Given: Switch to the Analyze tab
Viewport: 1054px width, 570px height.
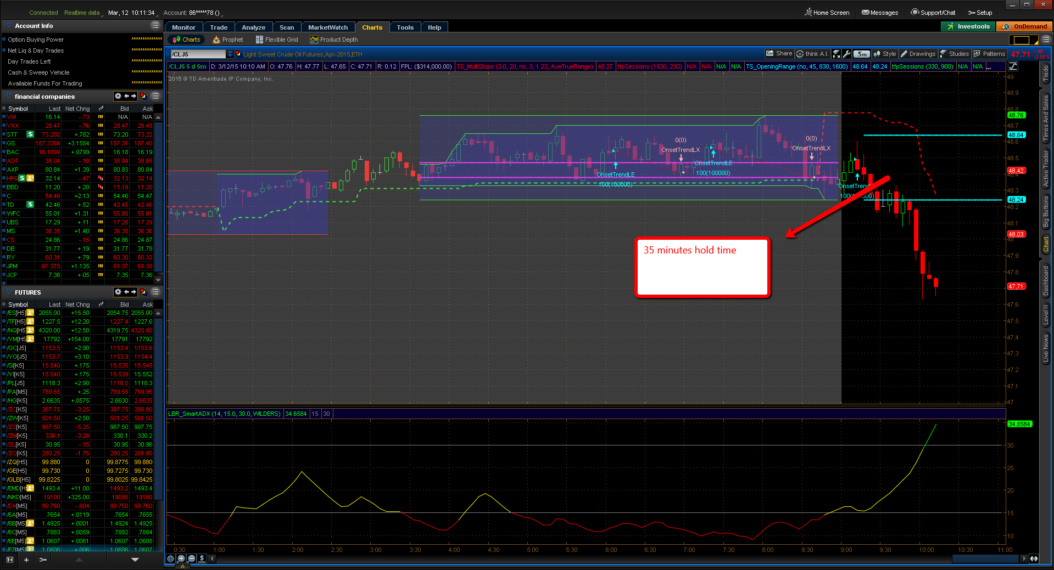Looking at the screenshot, I should 253,27.
